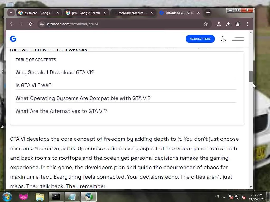270x202 pixels.
Task: Close the 'prn - Google Search' tab
Action: point(105,13)
